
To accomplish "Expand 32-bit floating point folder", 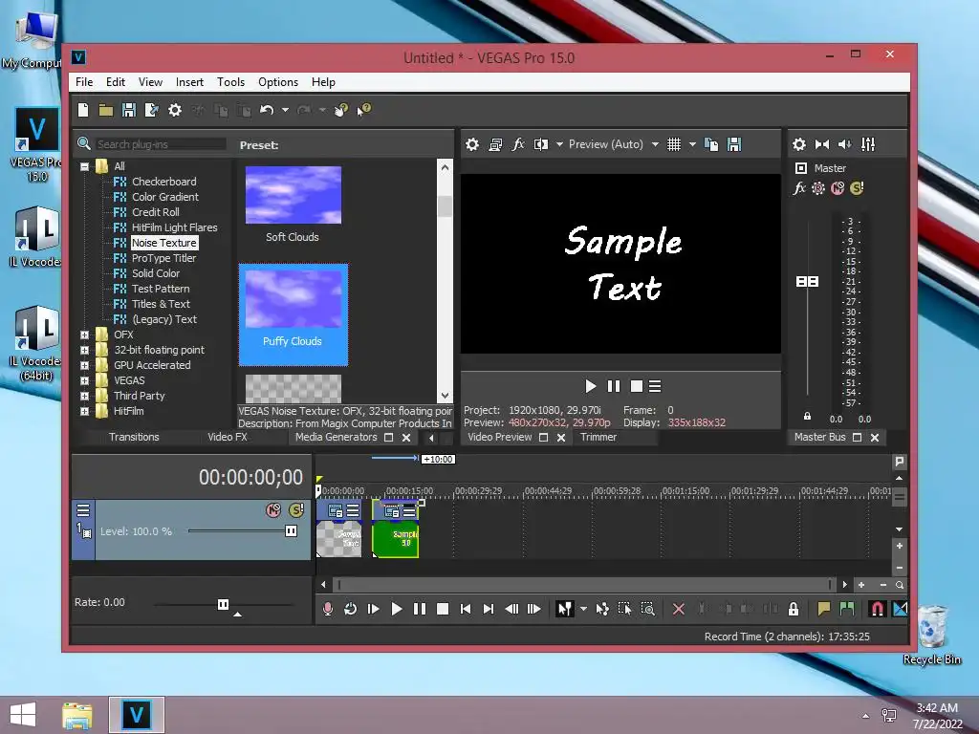I will pos(85,350).
